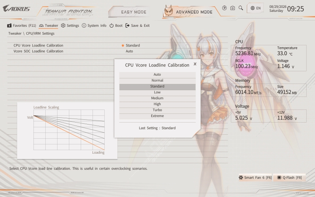Choose Medium in the calibration list
The width and height of the screenshot is (315, 197).
157,98
